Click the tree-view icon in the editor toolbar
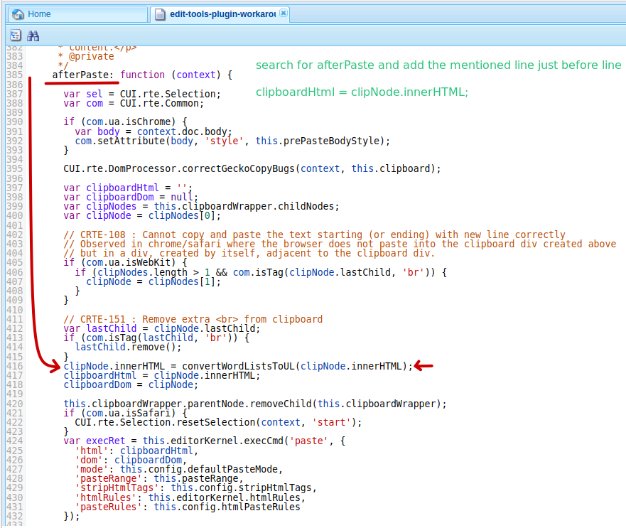This screenshot has height=528, width=626. coord(15,36)
